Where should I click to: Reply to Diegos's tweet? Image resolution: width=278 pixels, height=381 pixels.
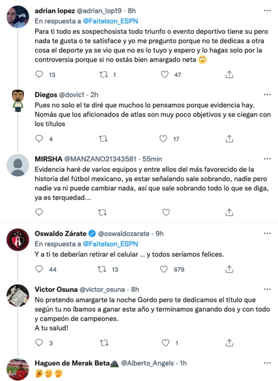pyautogui.click(x=39, y=139)
